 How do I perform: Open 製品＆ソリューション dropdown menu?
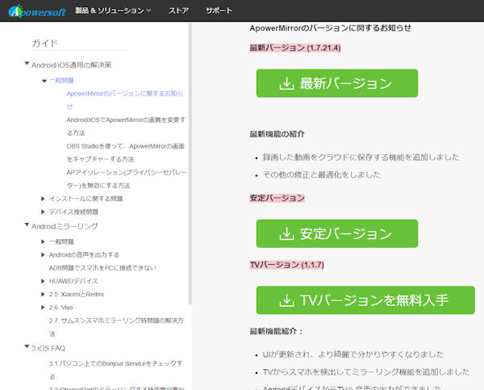tap(113, 10)
